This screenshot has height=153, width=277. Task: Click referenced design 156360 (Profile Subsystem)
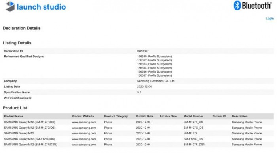154,57
